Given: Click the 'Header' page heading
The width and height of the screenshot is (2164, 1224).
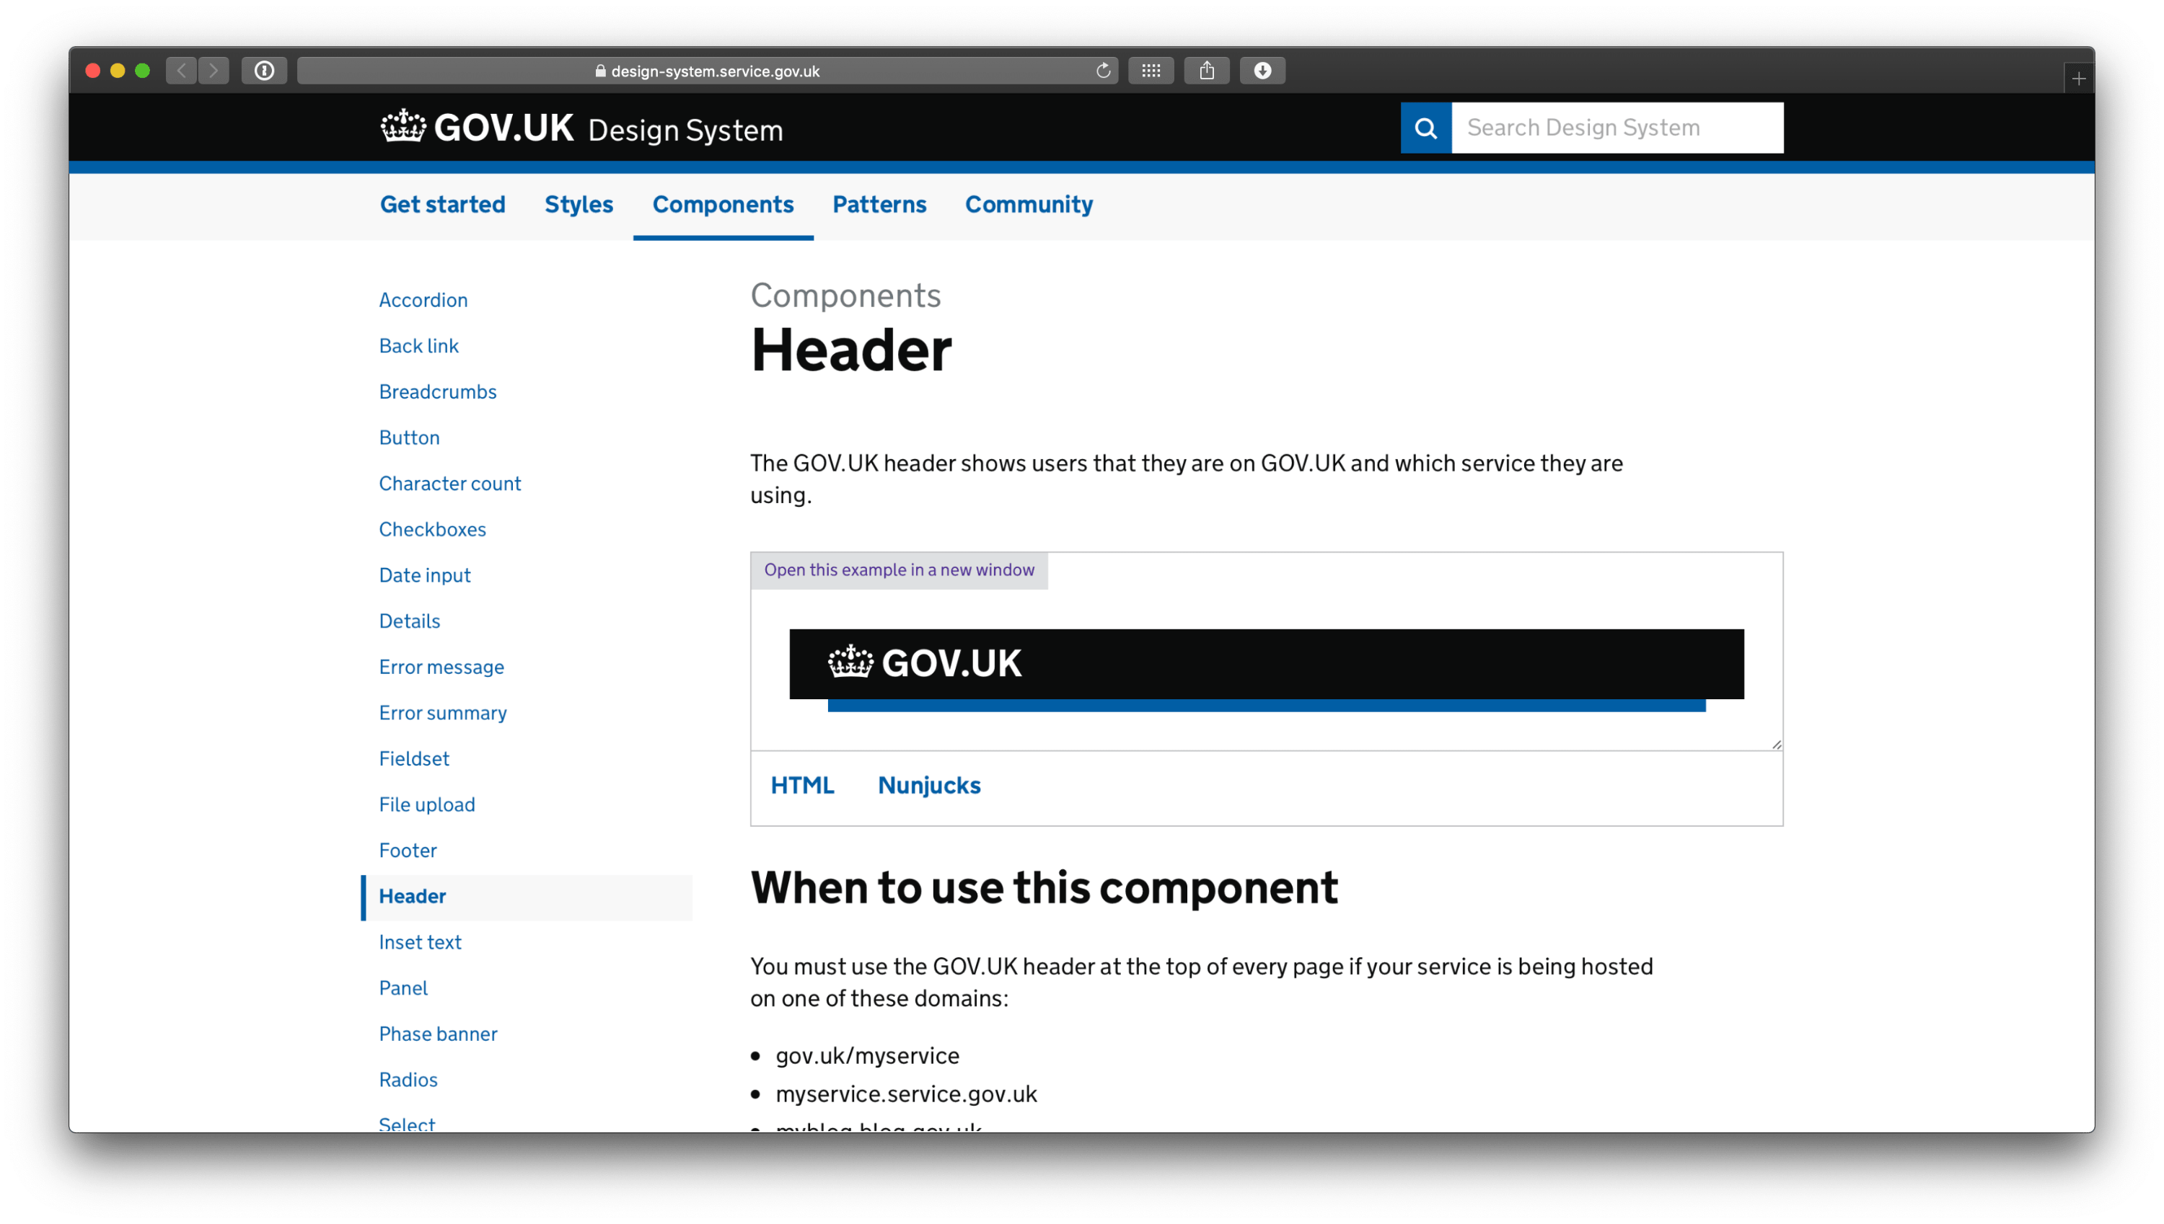Looking at the screenshot, I should click(850, 350).
